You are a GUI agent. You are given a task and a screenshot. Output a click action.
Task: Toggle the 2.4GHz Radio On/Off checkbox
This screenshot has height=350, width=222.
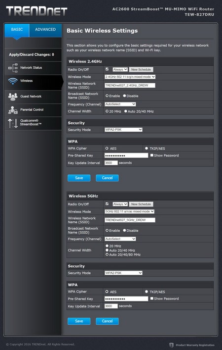click(107, 69)
